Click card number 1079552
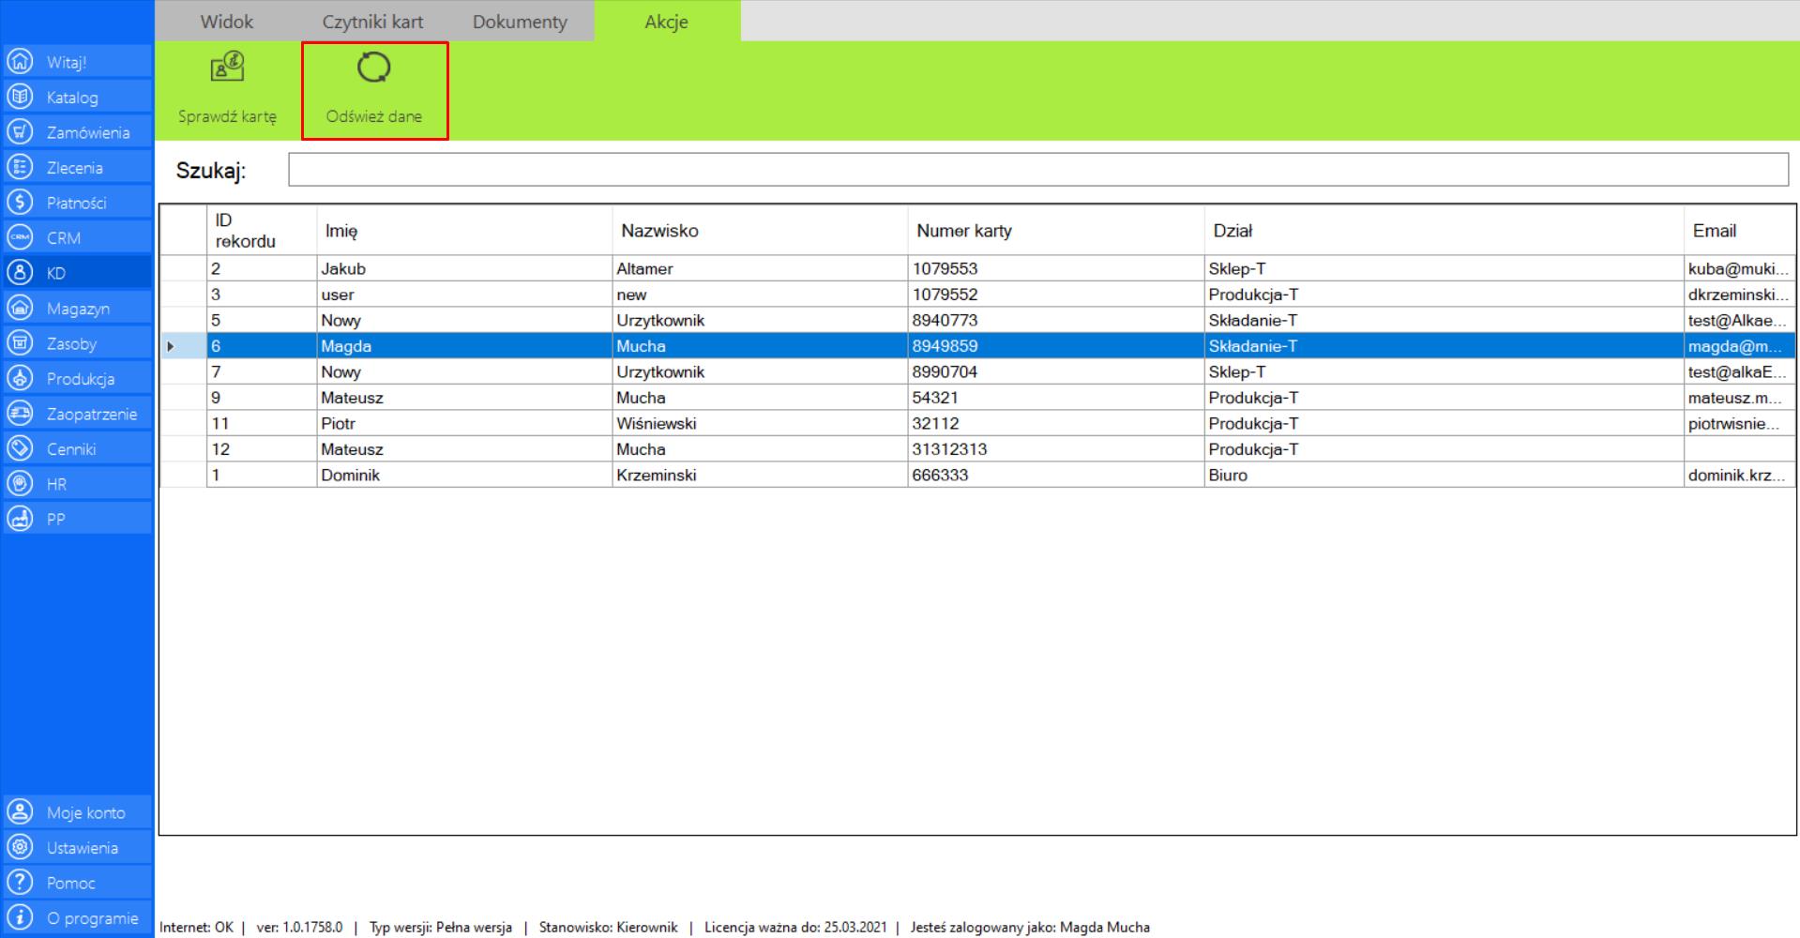This screenshot has width=1800, height=938. point(1056,295)
